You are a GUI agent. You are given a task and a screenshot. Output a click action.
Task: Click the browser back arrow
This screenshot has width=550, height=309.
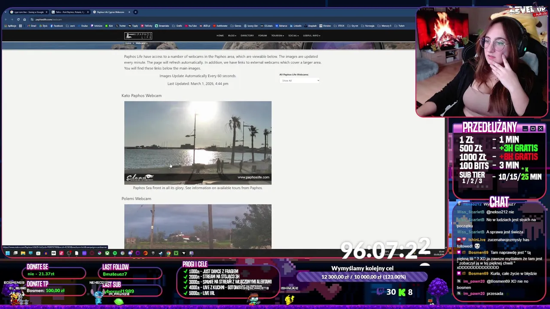click(x=6, y=19)
